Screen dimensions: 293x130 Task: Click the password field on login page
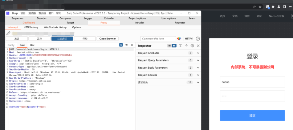coord(252,96)
